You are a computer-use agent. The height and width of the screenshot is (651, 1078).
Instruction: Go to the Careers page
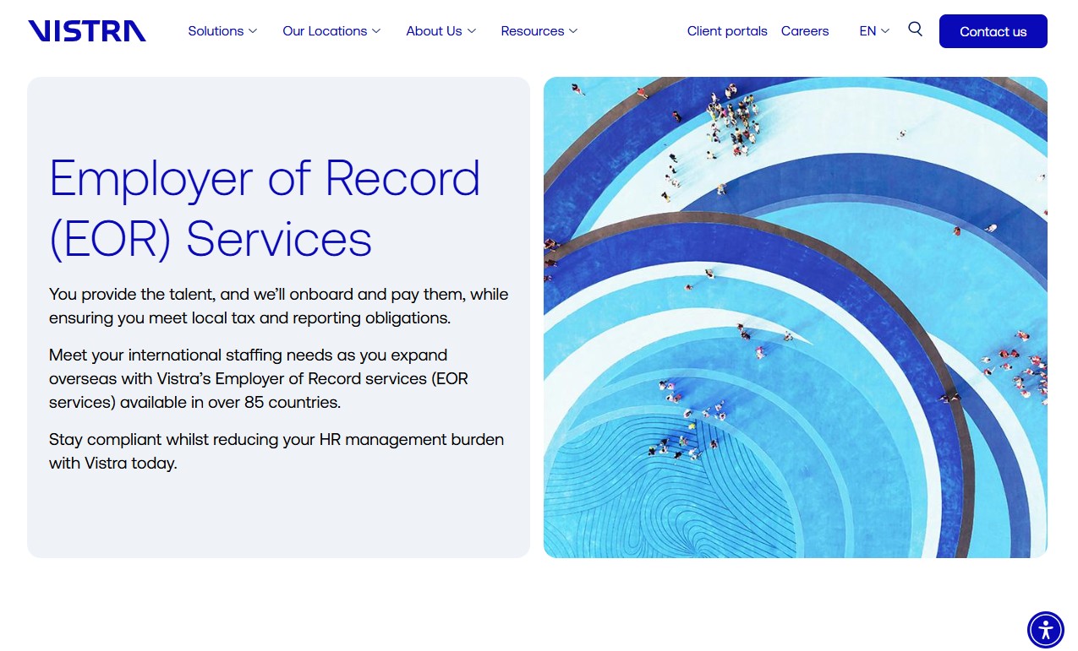point(805,31)
